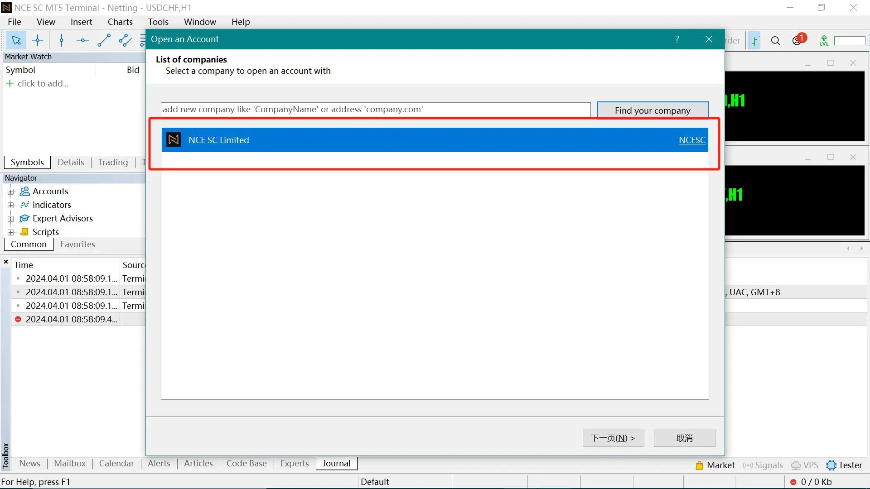
Task: Select the trendline drawing tool
Action: point(104,40)
